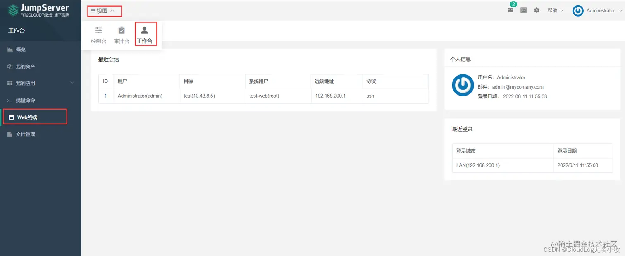Click the 我的应用 grid icon

point(10,83)
